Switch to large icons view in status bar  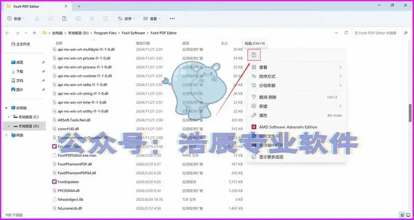(408, 215)
